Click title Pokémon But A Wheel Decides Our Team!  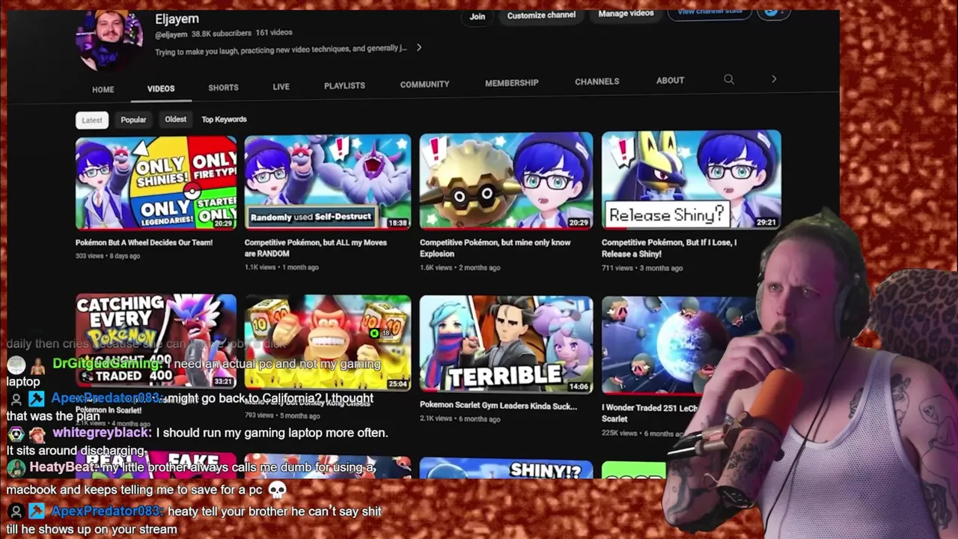[x=144, y=243]
